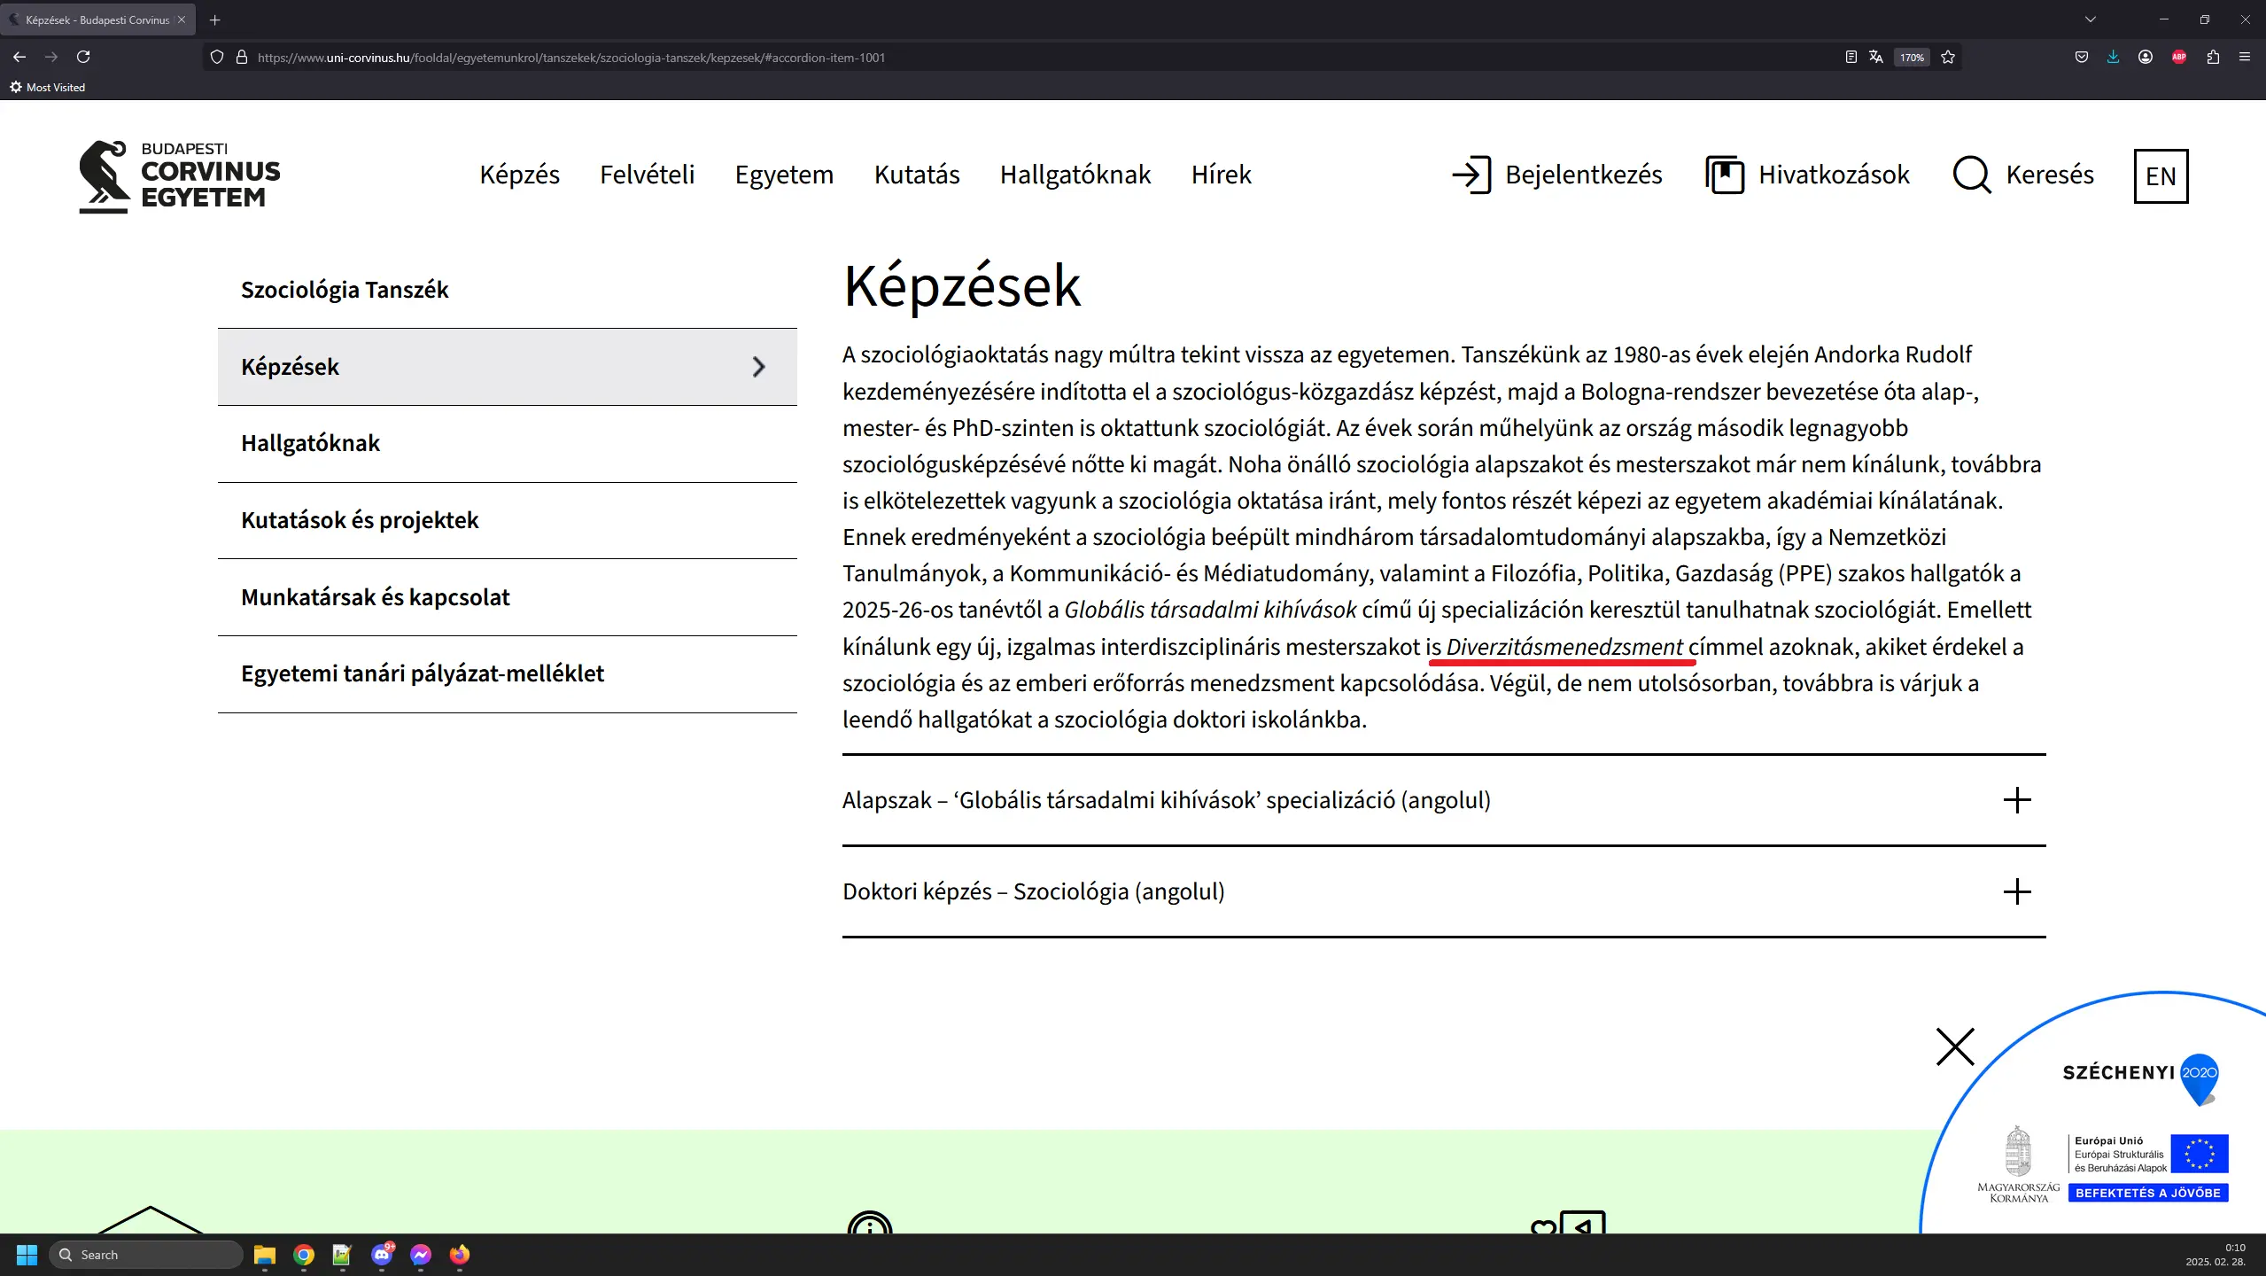Expand Doktori képzés Szociológia accordion
This screenshot has width=2266, height=1276.
tap(2017, 891)
